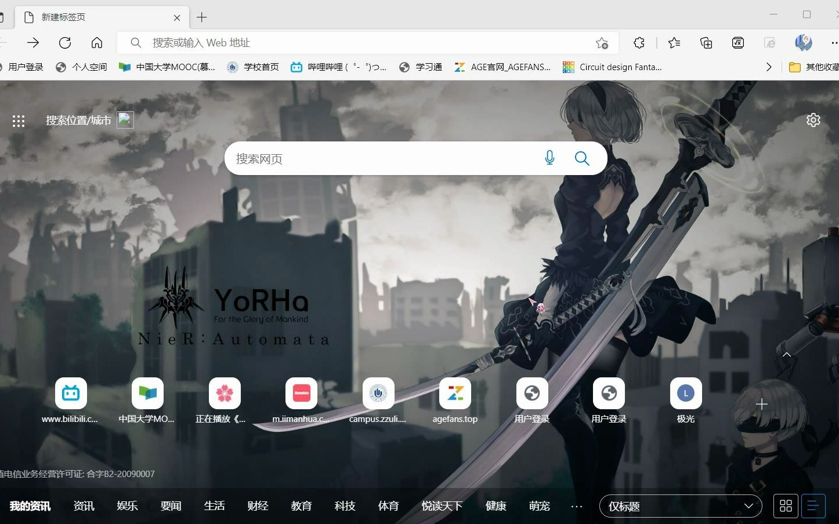Screen dimensions: 839x524
Task: Open browser settings via the gear icon
Action: pos(813,120)
